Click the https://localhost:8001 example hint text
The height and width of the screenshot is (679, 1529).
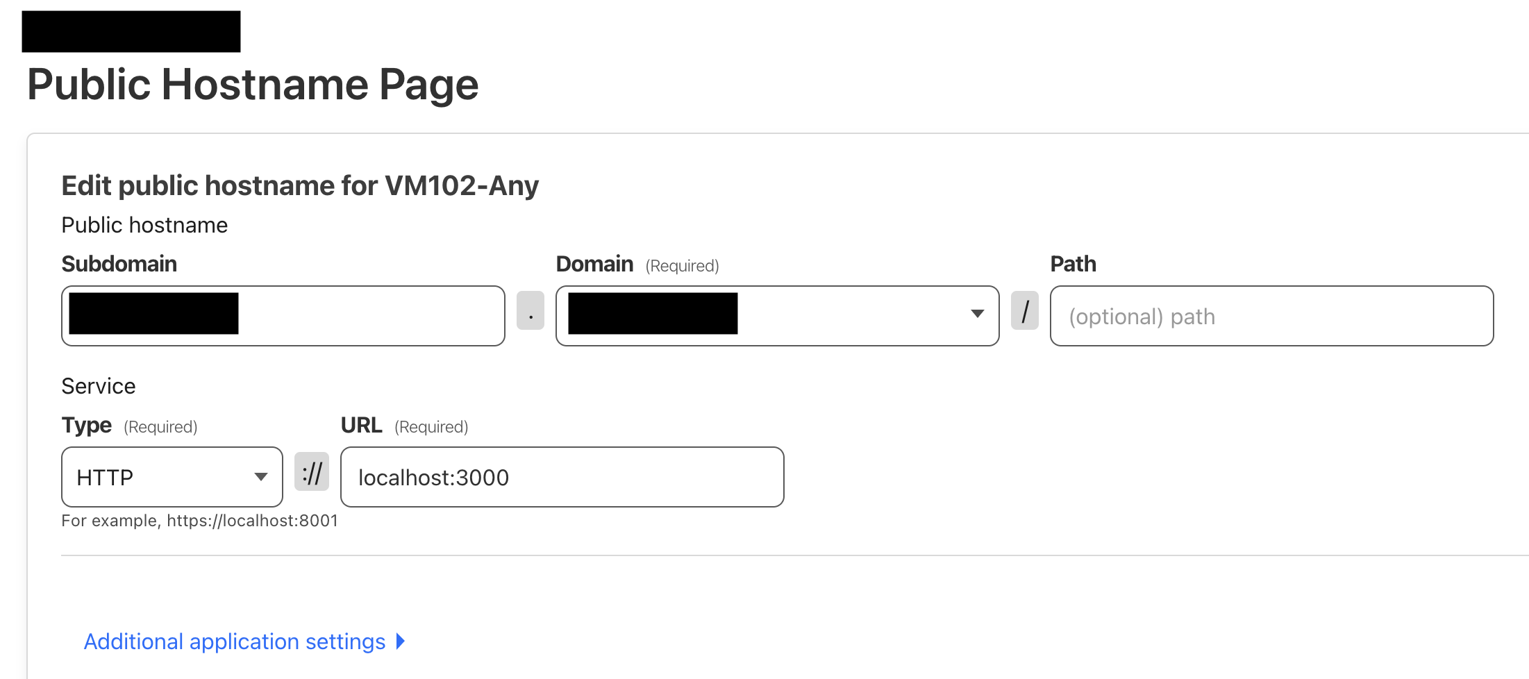click(252, 521)
